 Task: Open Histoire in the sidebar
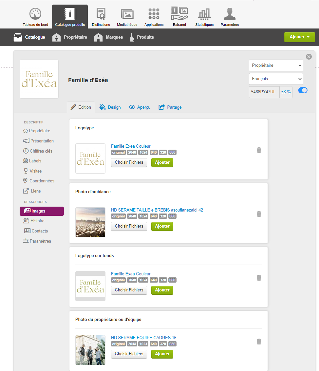click(34, 221)
